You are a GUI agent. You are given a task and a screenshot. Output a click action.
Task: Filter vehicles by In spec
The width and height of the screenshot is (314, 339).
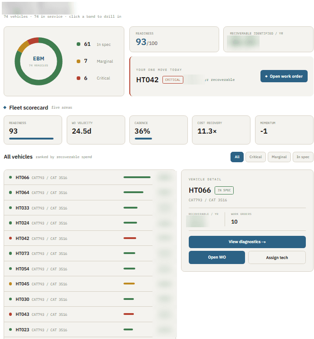tap(303, 157)
